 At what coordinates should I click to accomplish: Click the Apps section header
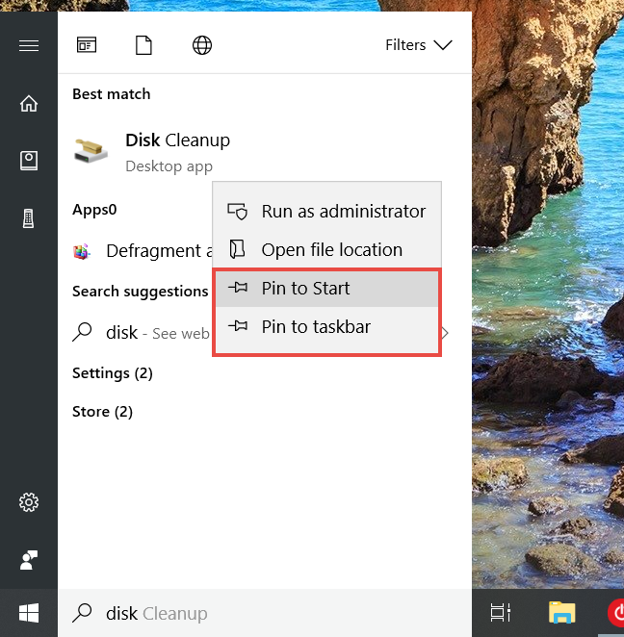[x=94, y=210]
